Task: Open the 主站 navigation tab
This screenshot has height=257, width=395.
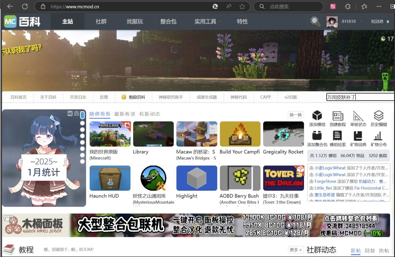Action: tap(68, 22)
